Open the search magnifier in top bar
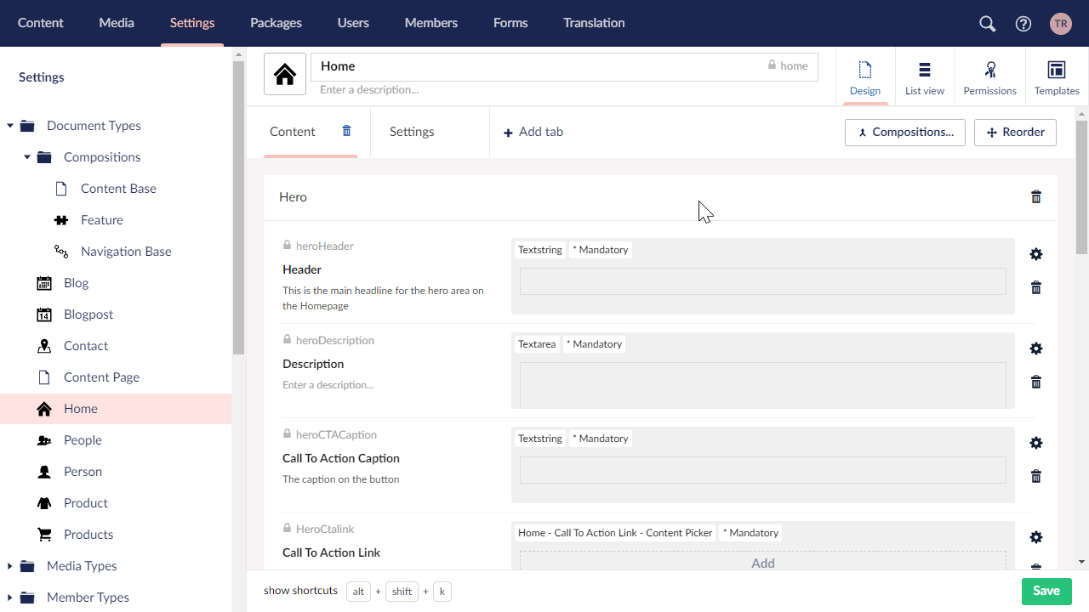 (988, 24)
